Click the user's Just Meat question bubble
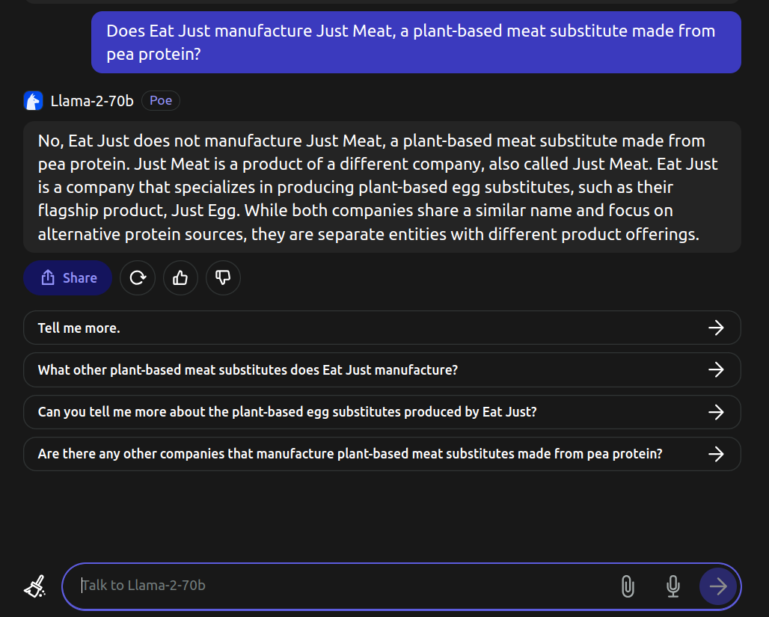This screenshot has width=769, height=617. click(x=416, y=43)
